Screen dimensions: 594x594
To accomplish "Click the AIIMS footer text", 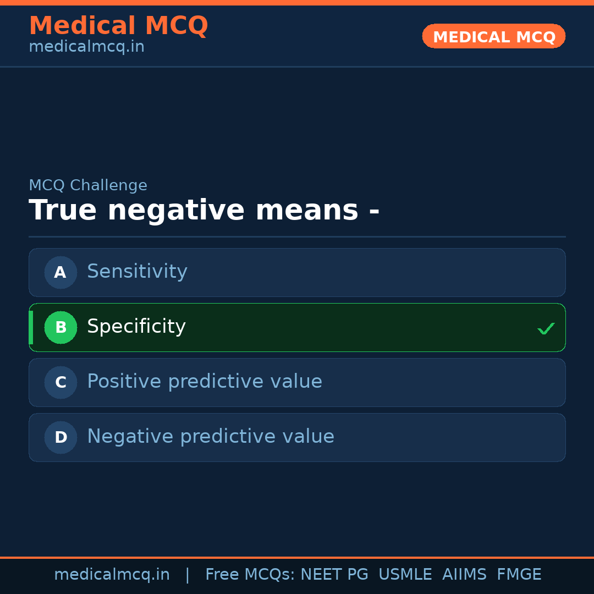I will (x=464, y=575).
